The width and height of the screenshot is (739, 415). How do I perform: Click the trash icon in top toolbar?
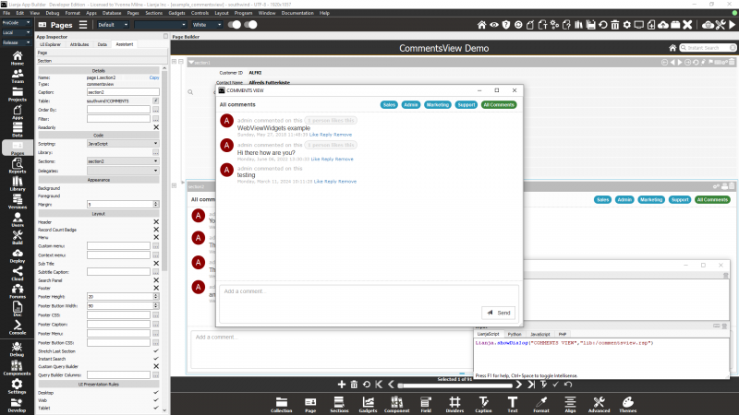tap(615, 25)
